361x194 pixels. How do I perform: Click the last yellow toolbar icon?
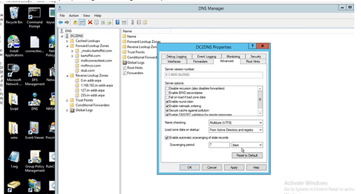(x=145, y=23)
